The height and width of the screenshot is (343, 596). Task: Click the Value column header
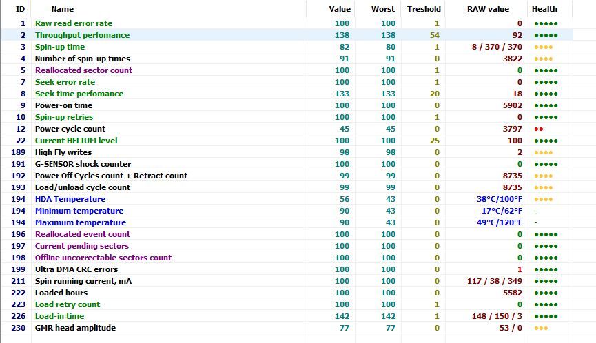click(340, 9)
